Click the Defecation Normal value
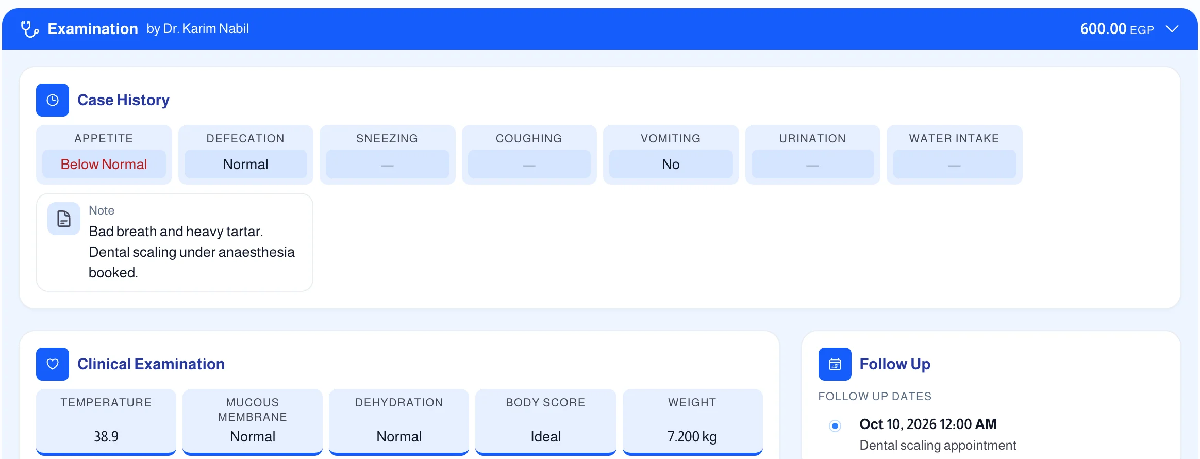The image size is (1200, 459). point(246,164)
